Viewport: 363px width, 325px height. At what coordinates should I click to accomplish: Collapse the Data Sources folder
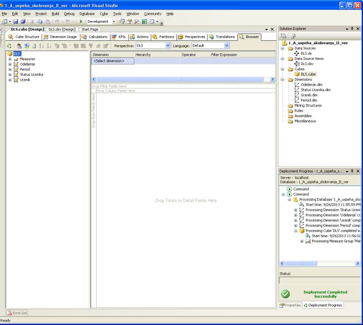(283, 48)
